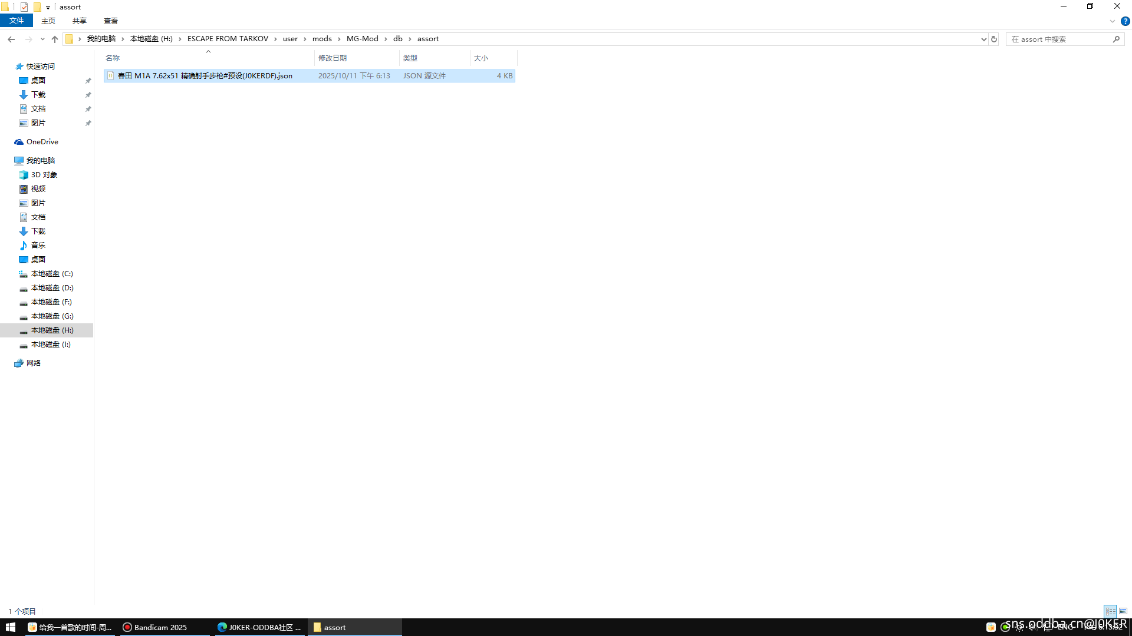Open the 音乐 music folder

38,246
